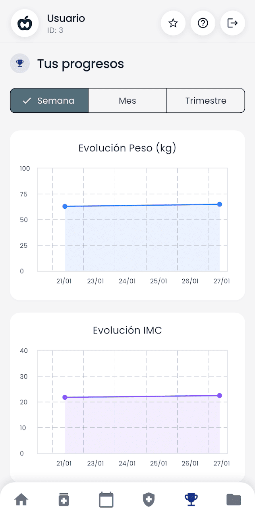Click the Tus progresos heading

[x=81, y=64]
